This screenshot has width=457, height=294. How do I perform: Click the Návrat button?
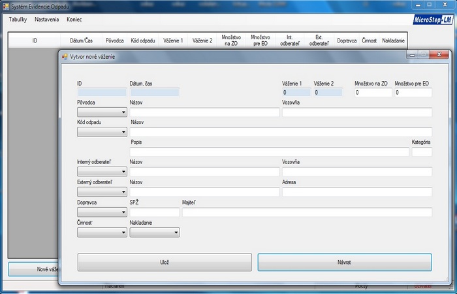click(x=345, y=262)
